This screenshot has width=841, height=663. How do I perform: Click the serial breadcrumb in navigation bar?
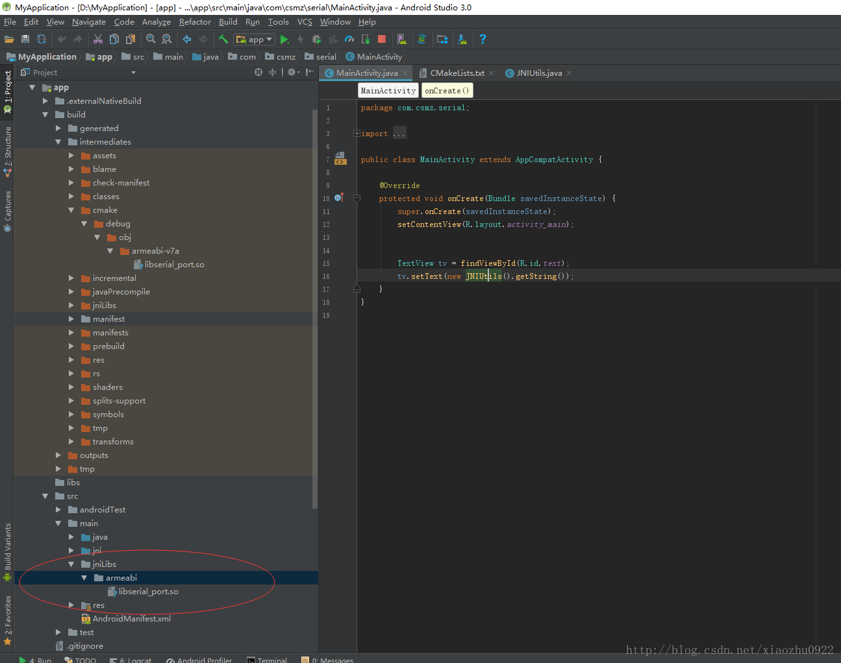click(x=320, y=57)
